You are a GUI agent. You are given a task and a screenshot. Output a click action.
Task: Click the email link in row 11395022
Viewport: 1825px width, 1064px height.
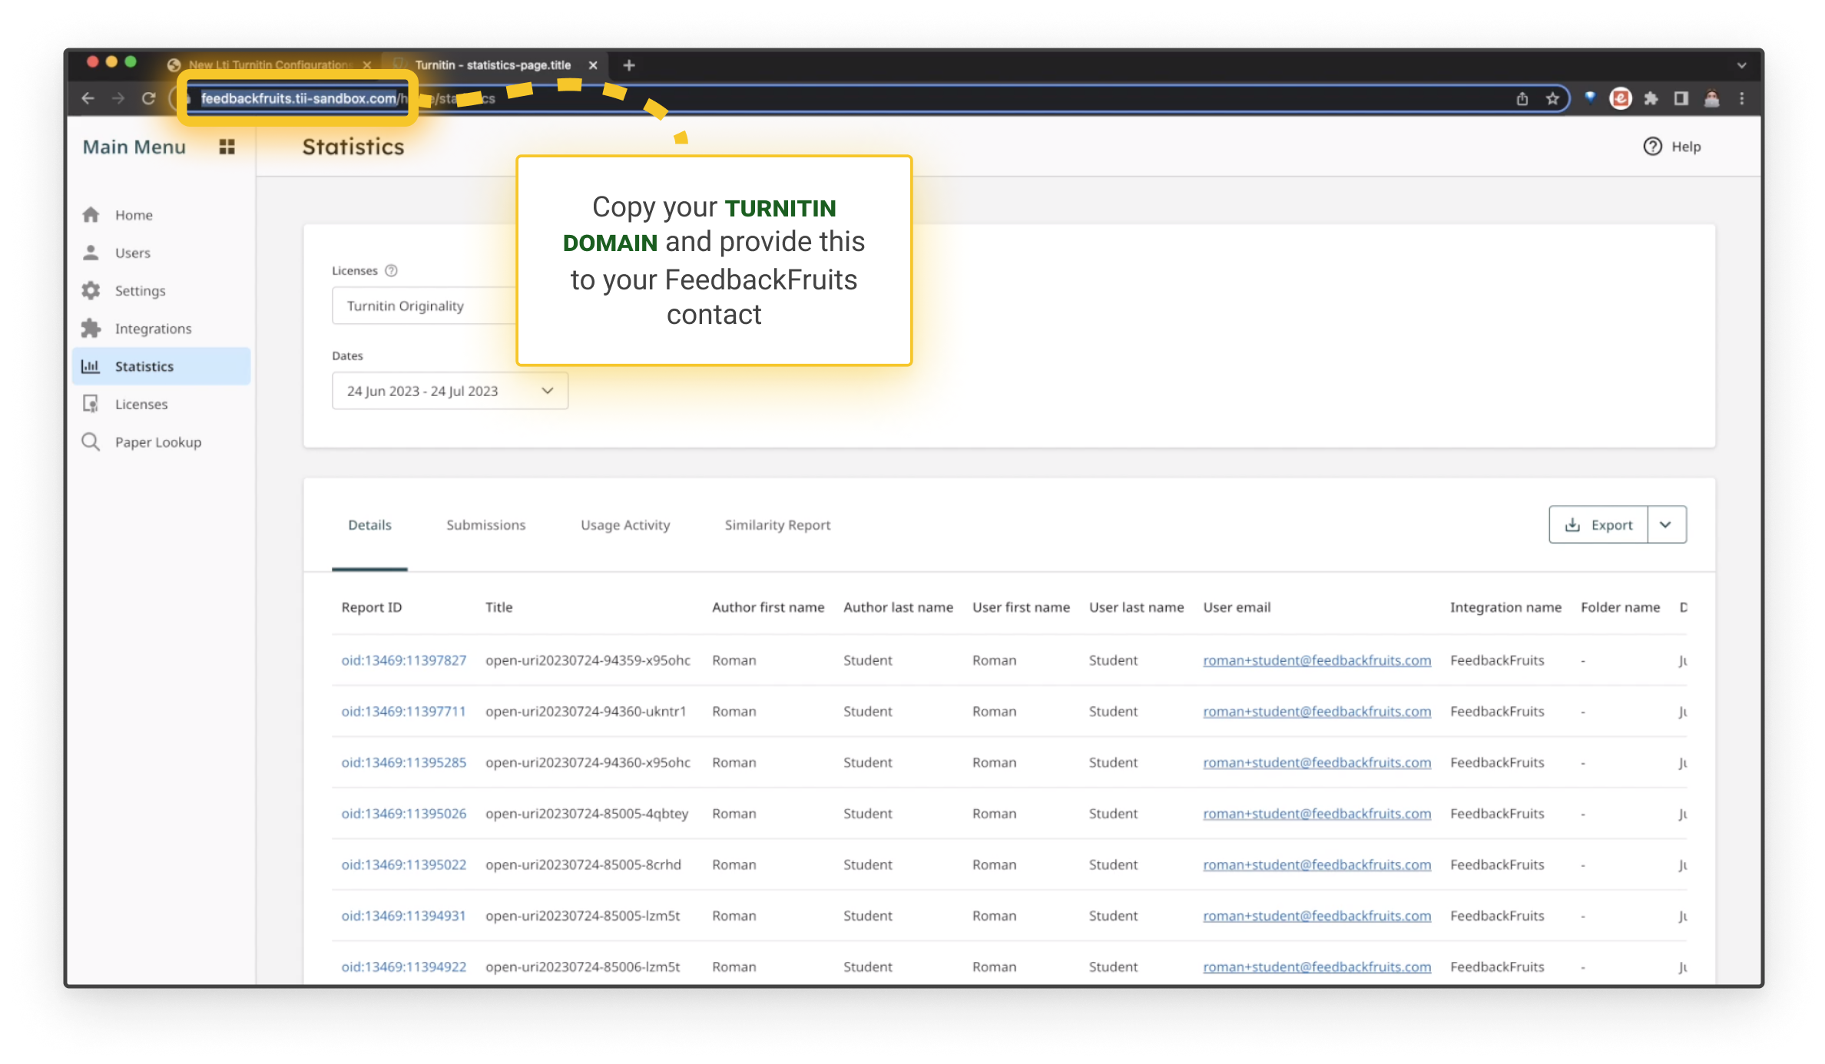tap(1317, 864)
